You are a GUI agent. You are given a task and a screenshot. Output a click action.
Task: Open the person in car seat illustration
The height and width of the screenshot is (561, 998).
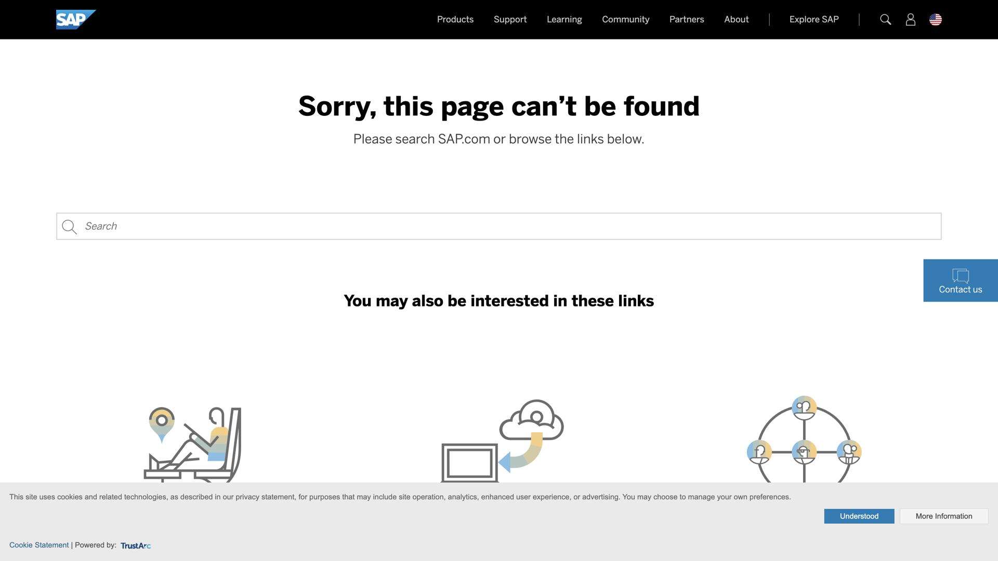(192, 445)
